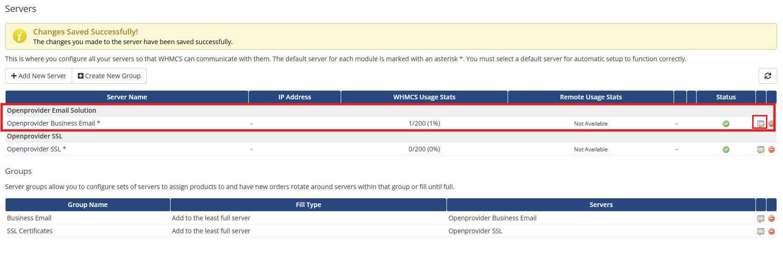Click the 'Servers' page title
The width and height of the screenshot is (783, 253).
[x=21, y=9]
